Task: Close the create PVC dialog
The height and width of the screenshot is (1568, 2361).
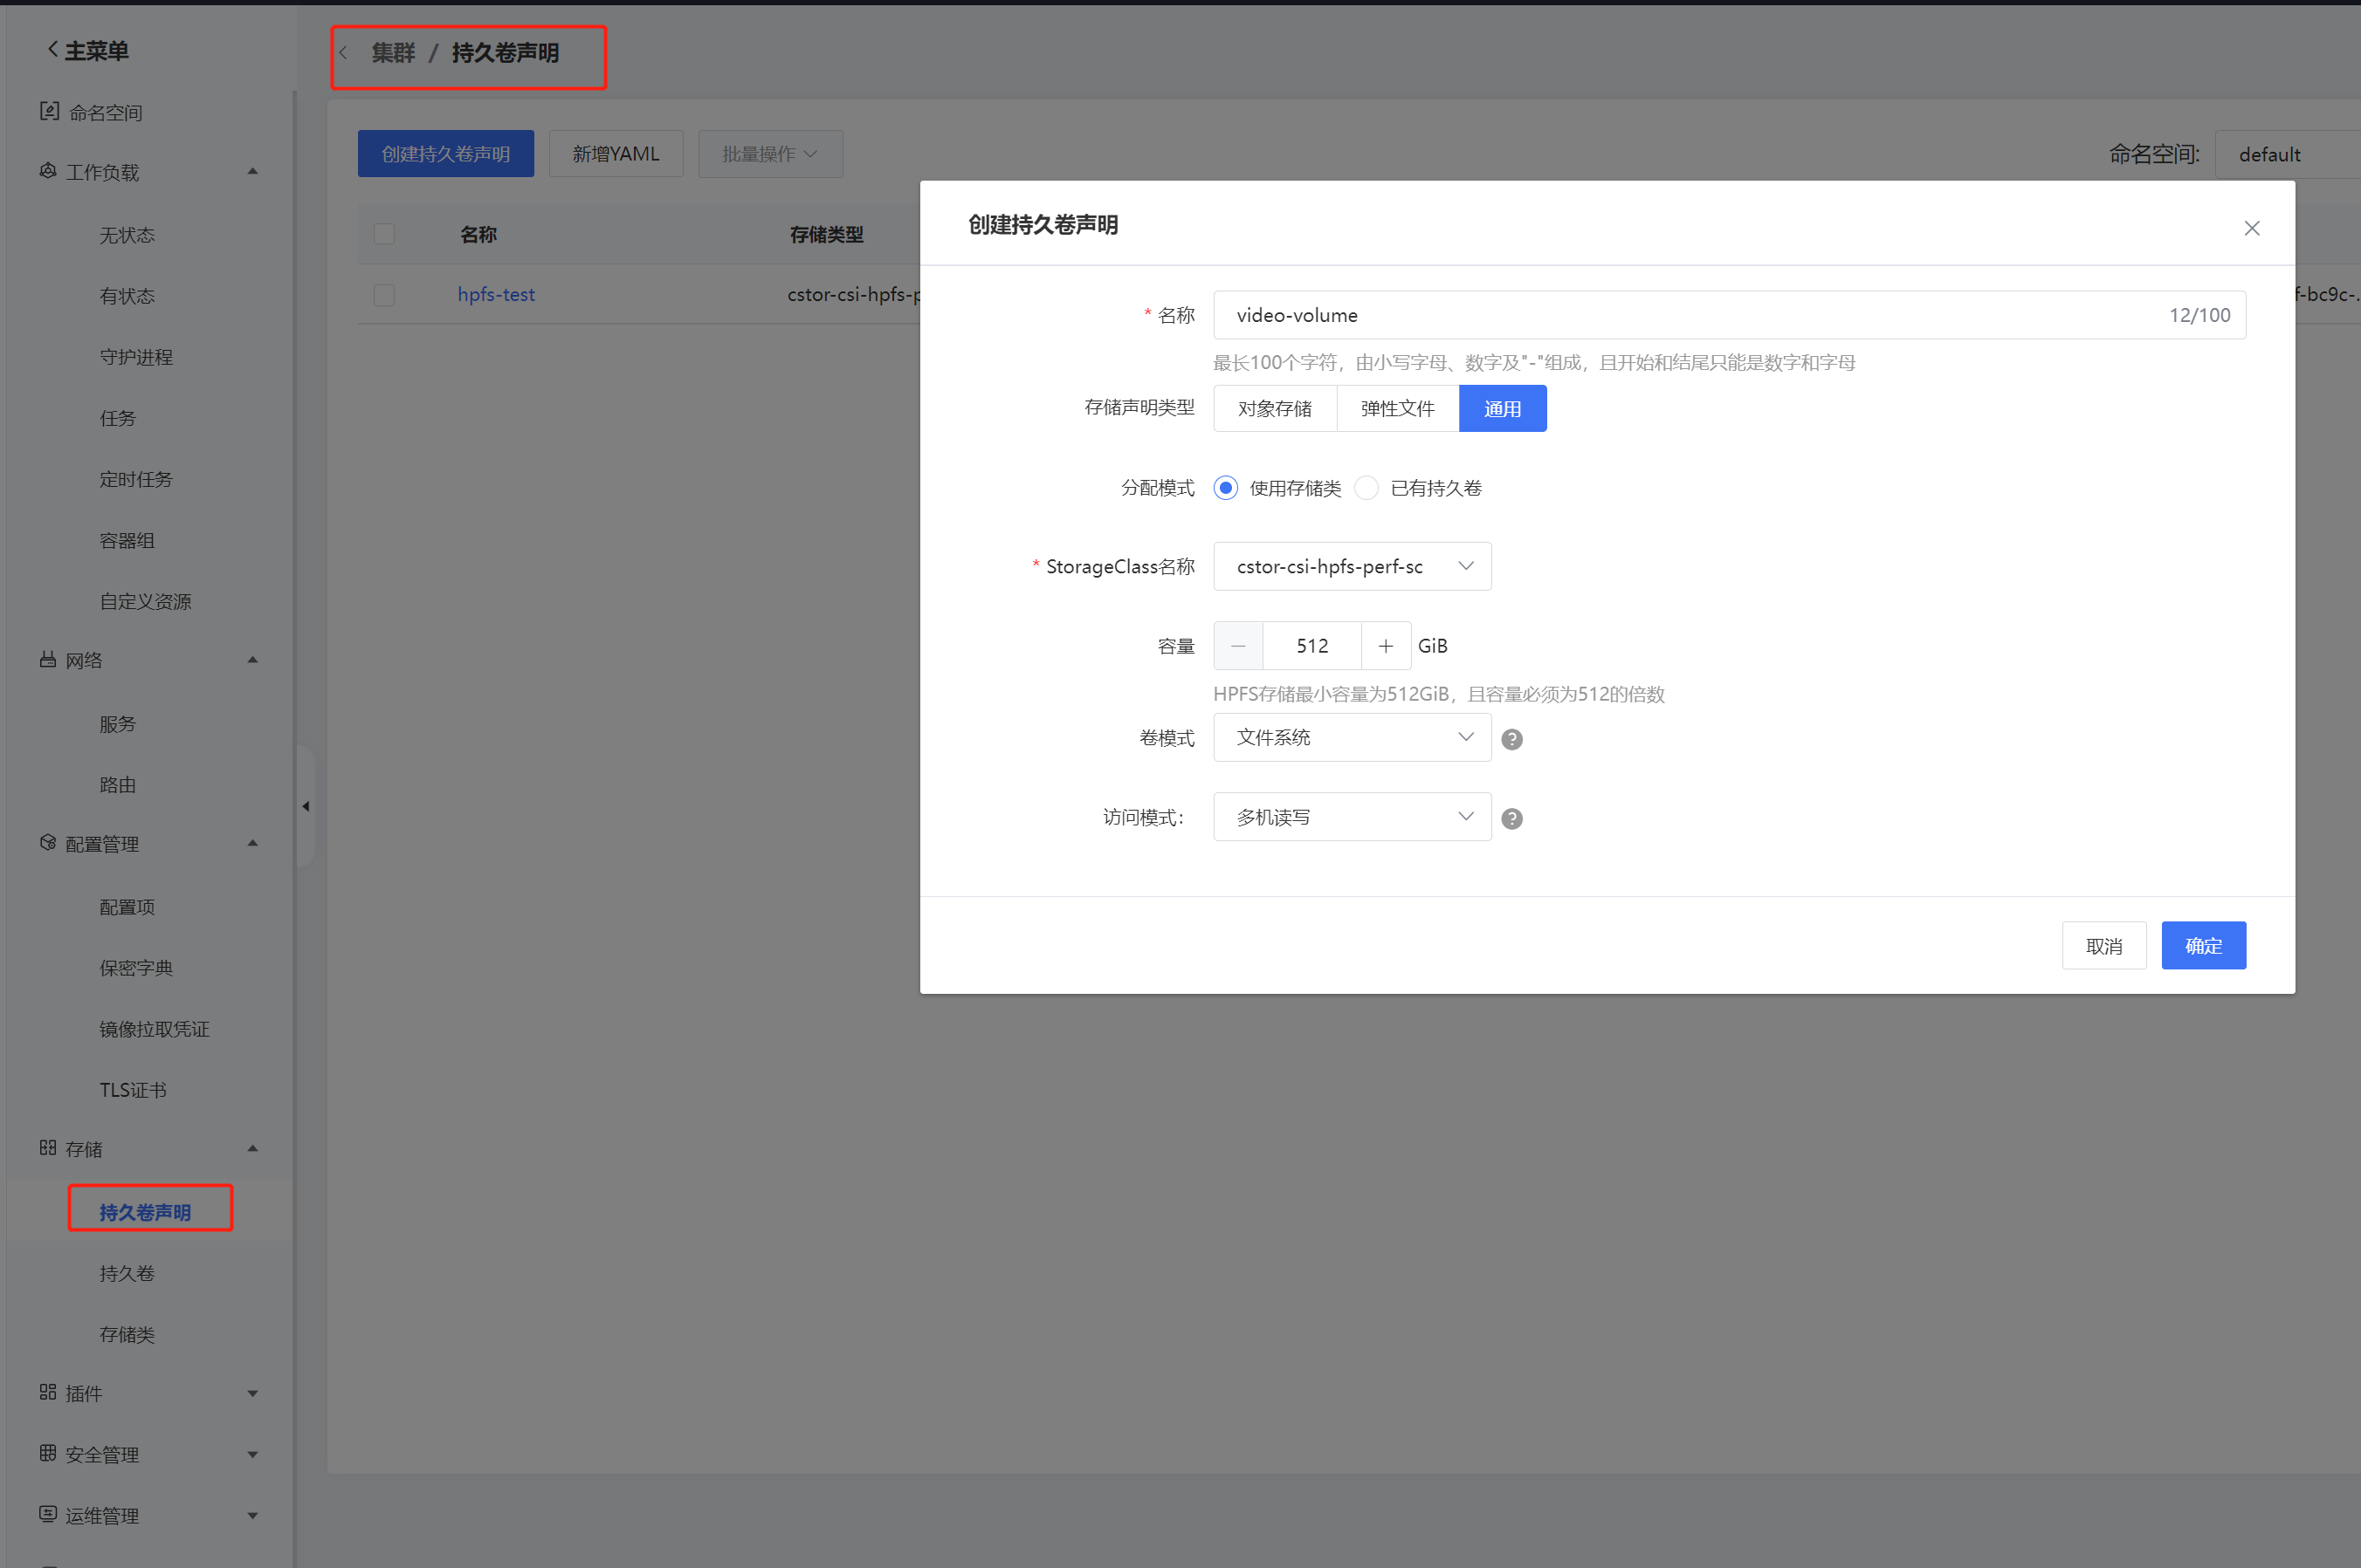Action: 2252,228
